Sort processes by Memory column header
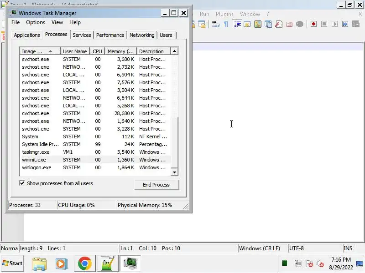This screenshot has height=273, width=365. (120, 51)
